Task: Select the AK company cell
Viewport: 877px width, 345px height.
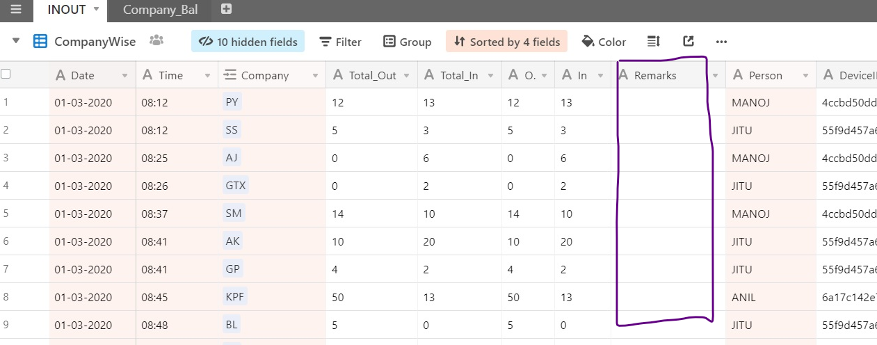Action: pyautogui.click(x=273, y=241)
